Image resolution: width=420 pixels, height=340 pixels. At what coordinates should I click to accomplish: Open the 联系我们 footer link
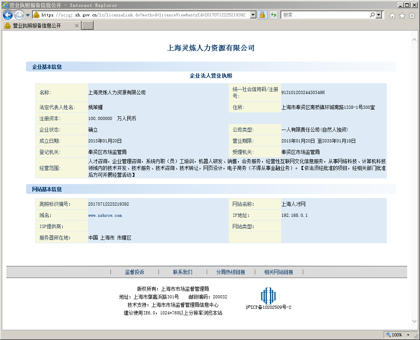tap(183, 272)
